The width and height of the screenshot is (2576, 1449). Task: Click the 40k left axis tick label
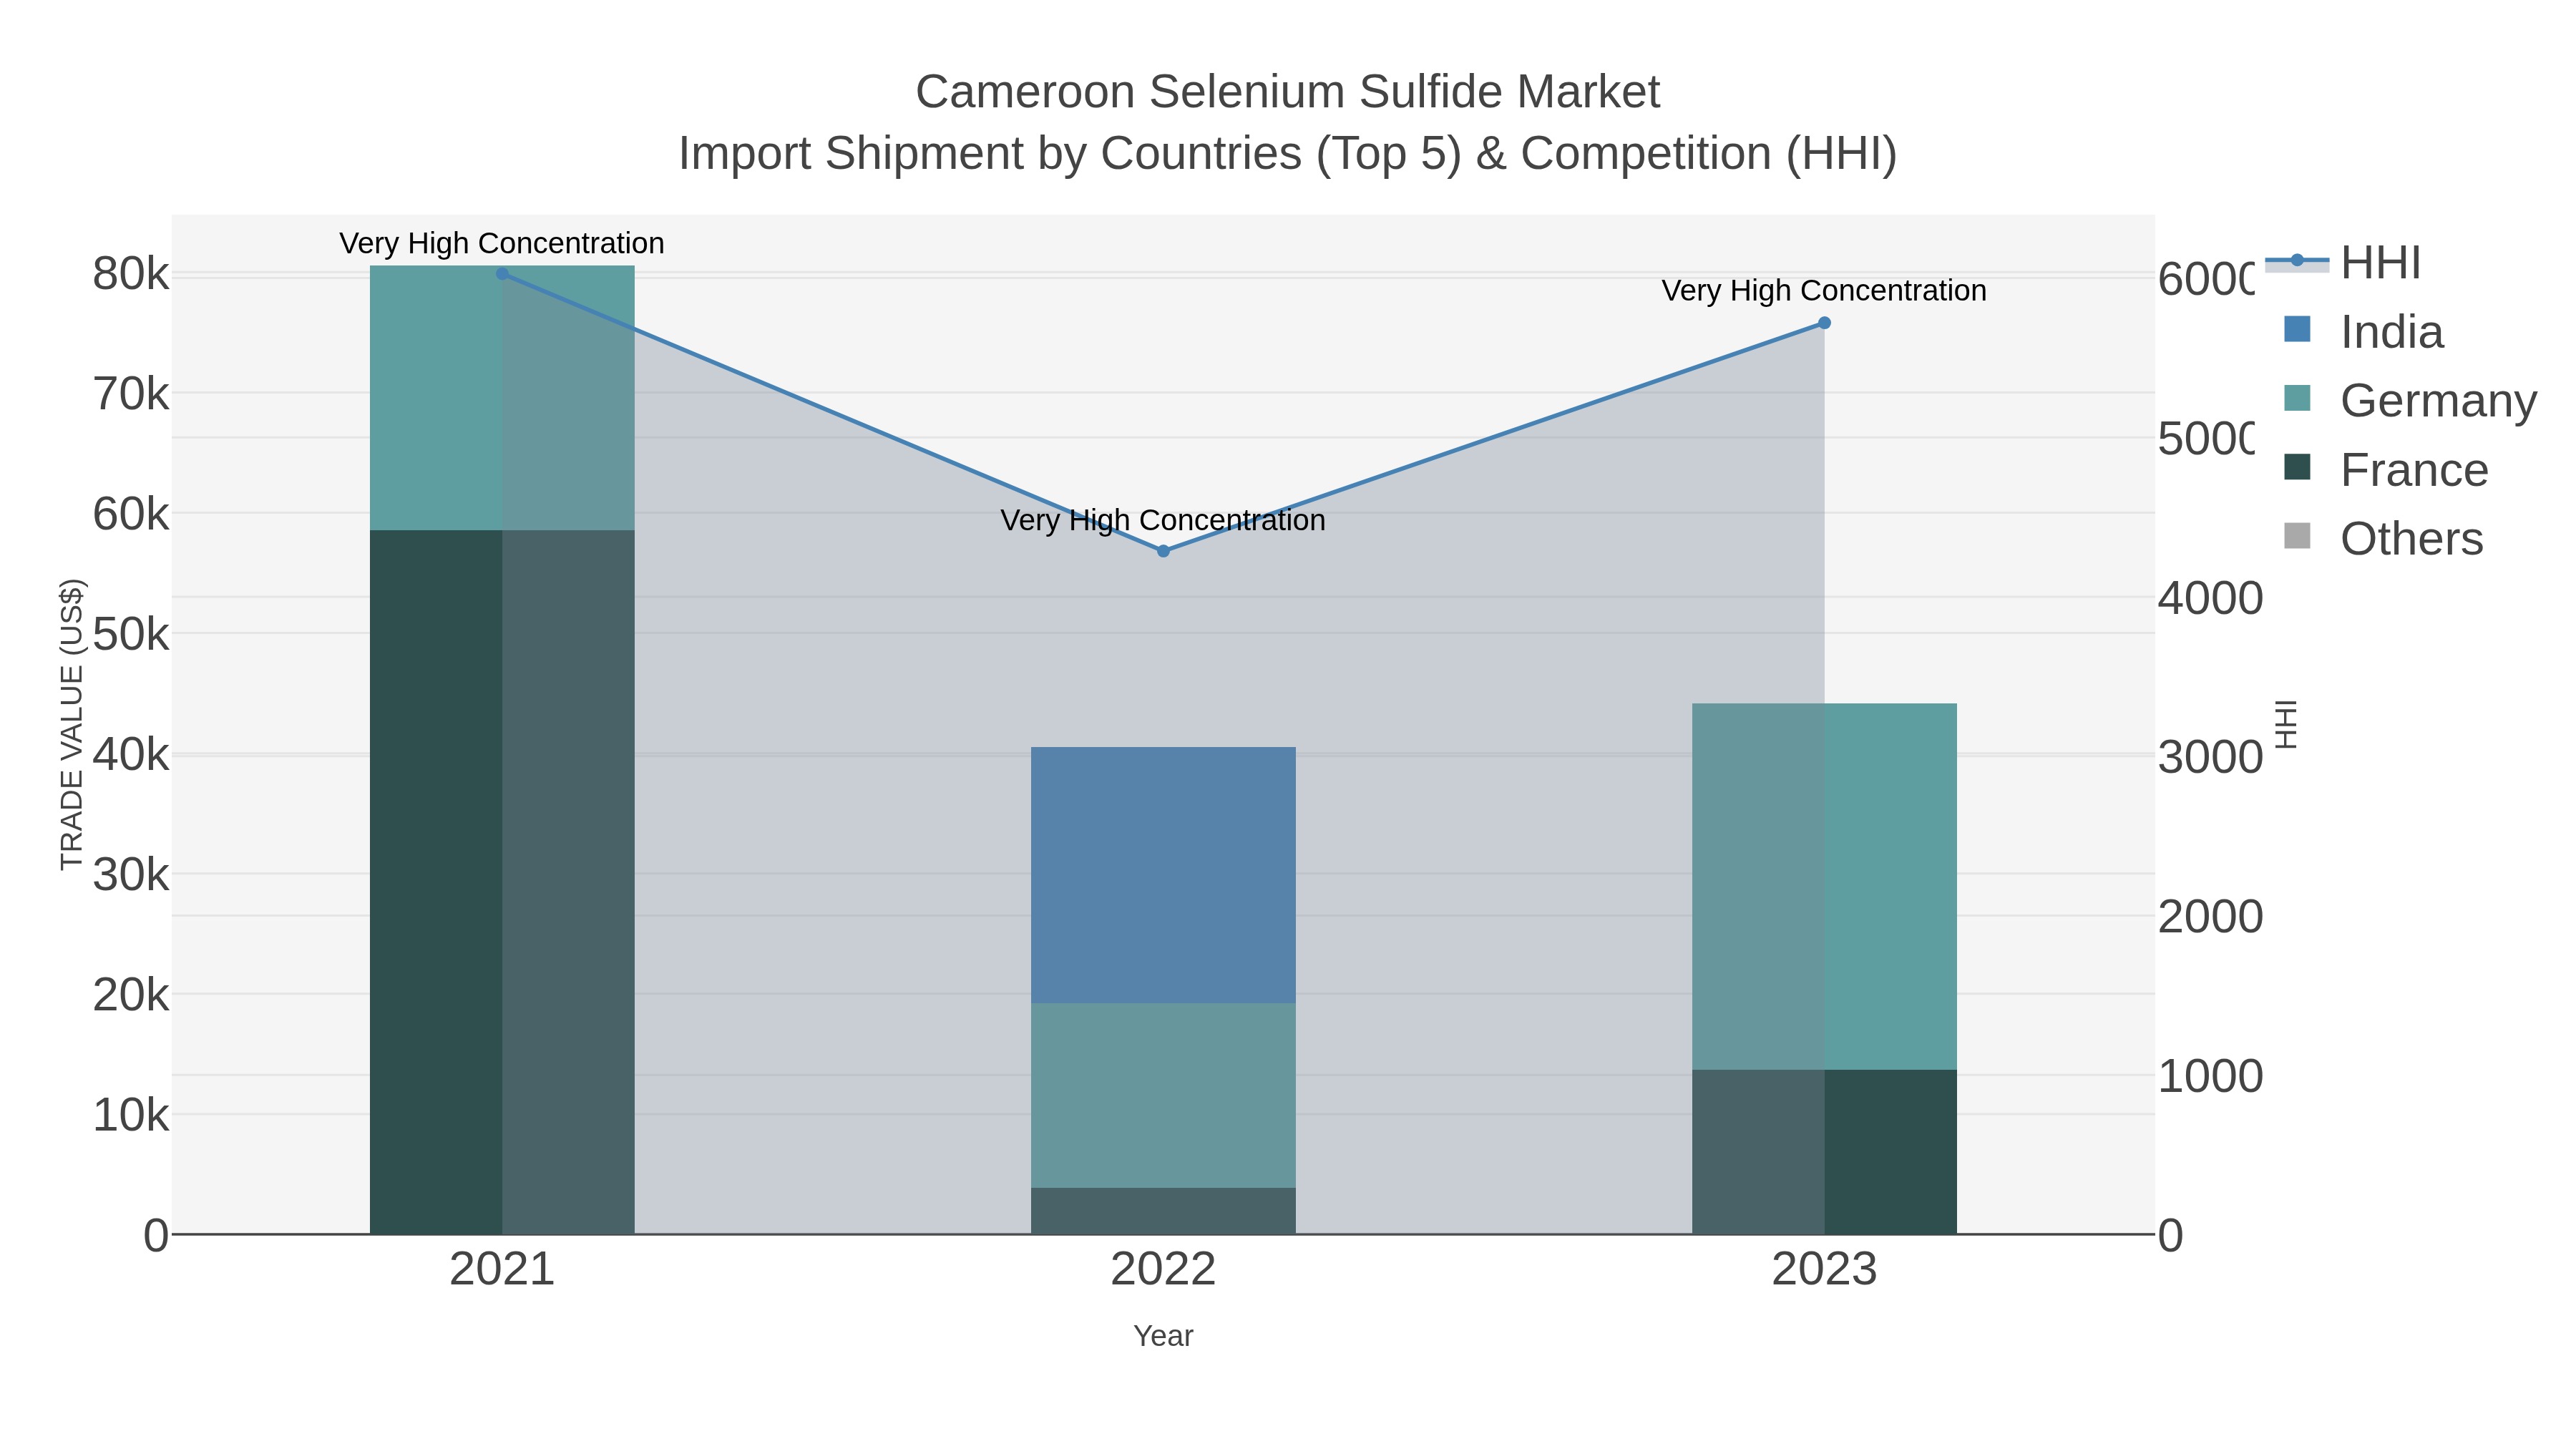point(131,754)
